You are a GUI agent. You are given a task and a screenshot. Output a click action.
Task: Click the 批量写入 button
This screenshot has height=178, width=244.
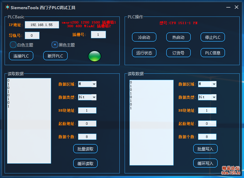tap(205, 149)
